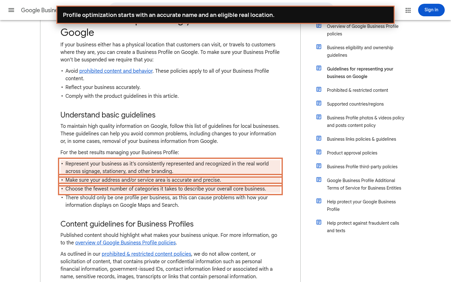Click the Sign in button
This screenshot has height=282, width=451.
tap(431, 10)
